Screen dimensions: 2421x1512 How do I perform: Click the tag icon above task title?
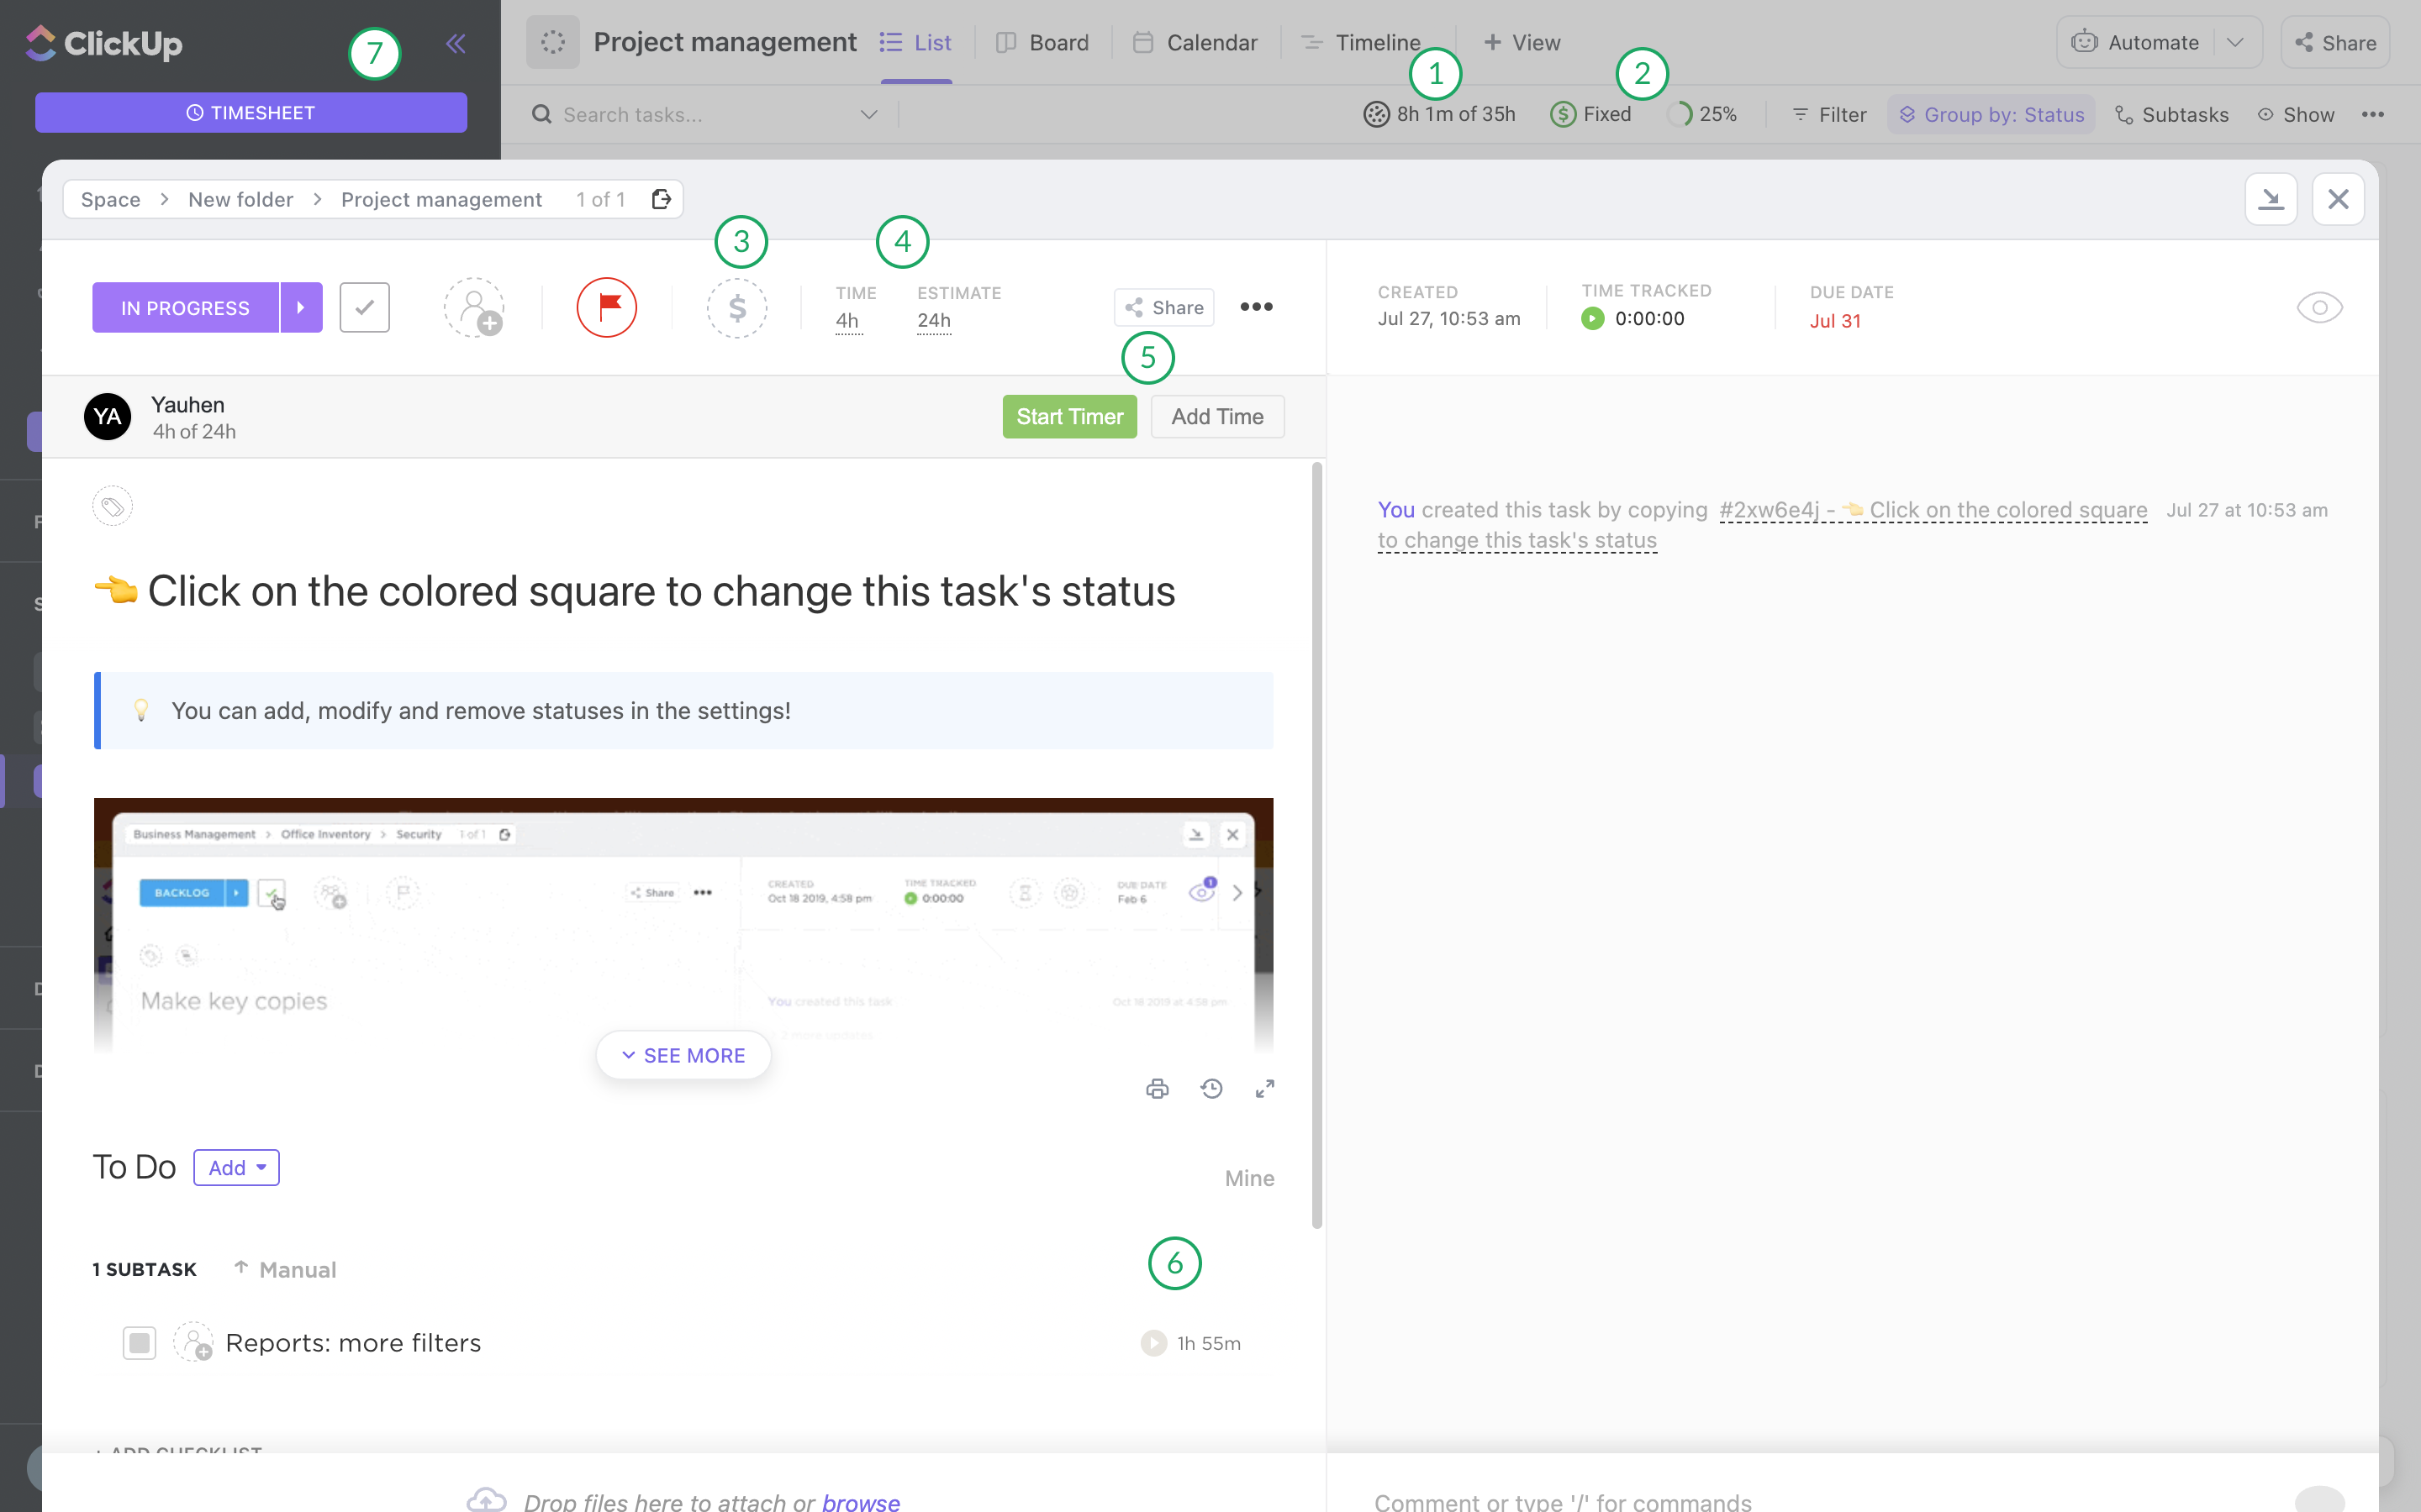pyautogui.click(x=113, y=506)
